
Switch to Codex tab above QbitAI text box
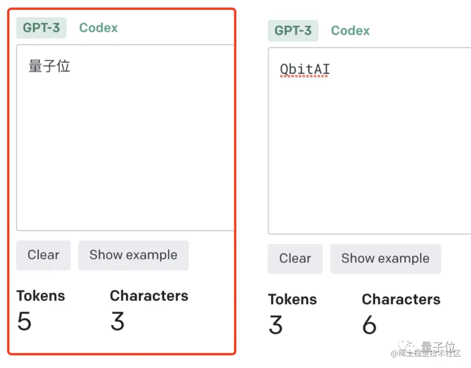tap(350, 31)
